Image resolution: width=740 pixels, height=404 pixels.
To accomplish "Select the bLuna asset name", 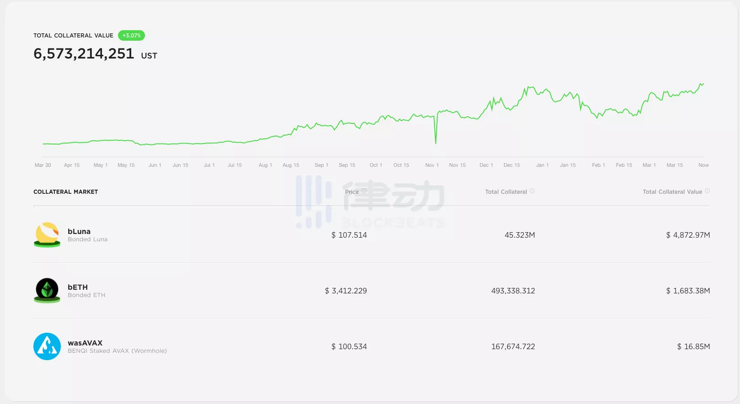I will click(x=79, y=232).
